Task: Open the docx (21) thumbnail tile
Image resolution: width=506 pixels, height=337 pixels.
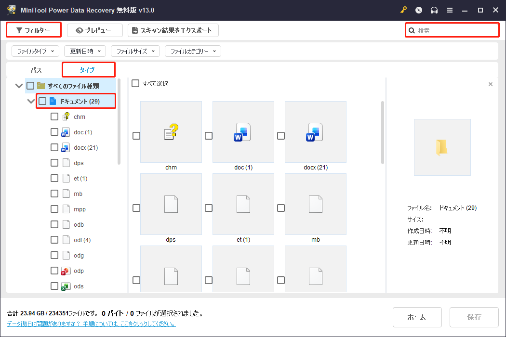Action: (x=316, y=132)
